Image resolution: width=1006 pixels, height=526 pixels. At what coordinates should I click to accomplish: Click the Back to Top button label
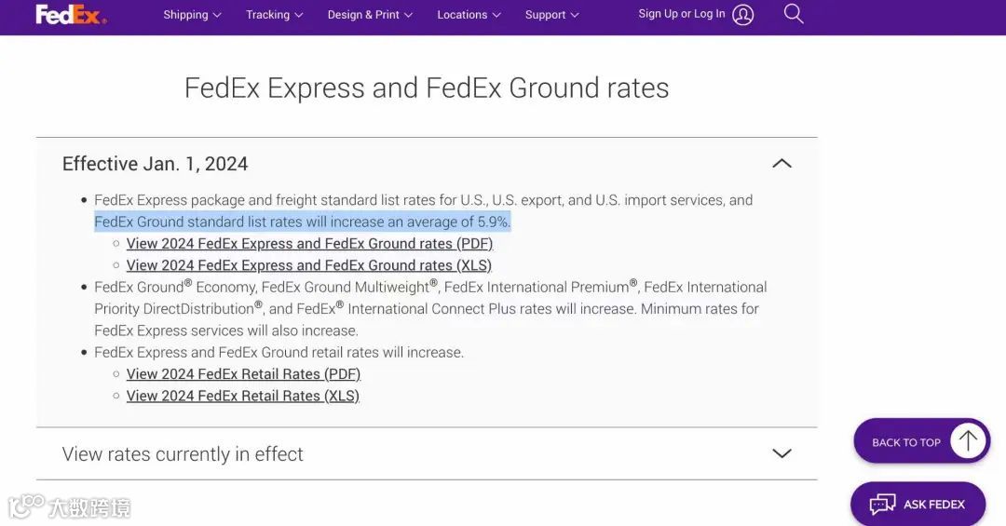pos(905,442)
